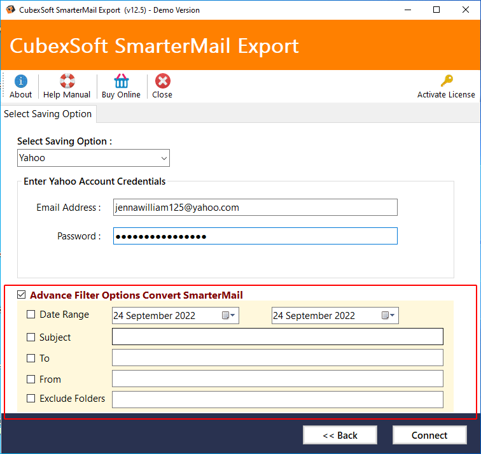Minimize the SmarterMail Export window
The image size is (481, 454).
click(408, 10)
